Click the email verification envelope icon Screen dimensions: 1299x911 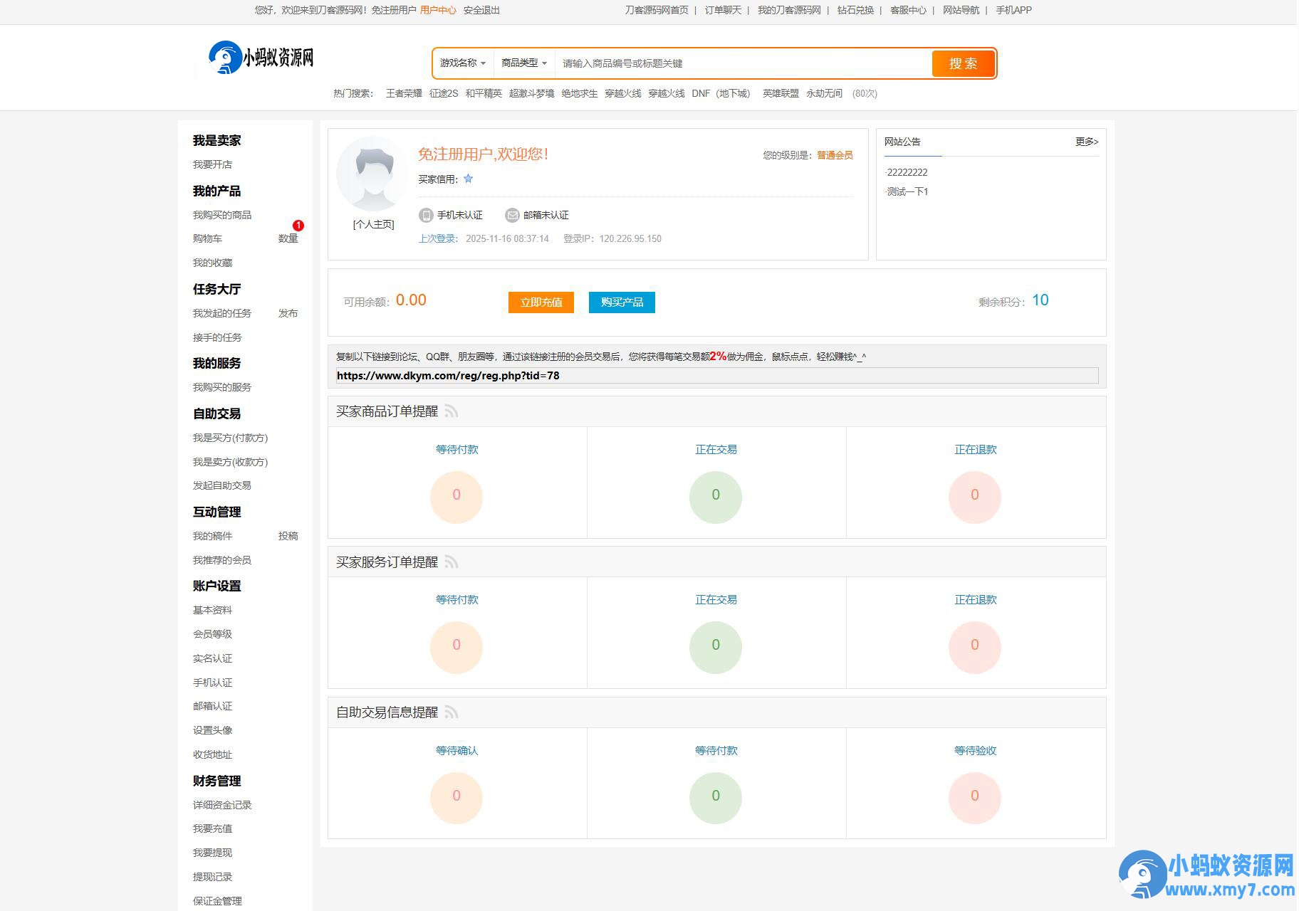point(512,215)
